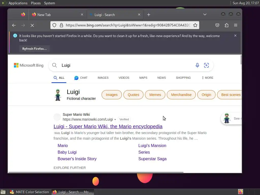The height and width of the screenshot is (195, 260).
Task: Open the Places menu
Action: [36, 3]
